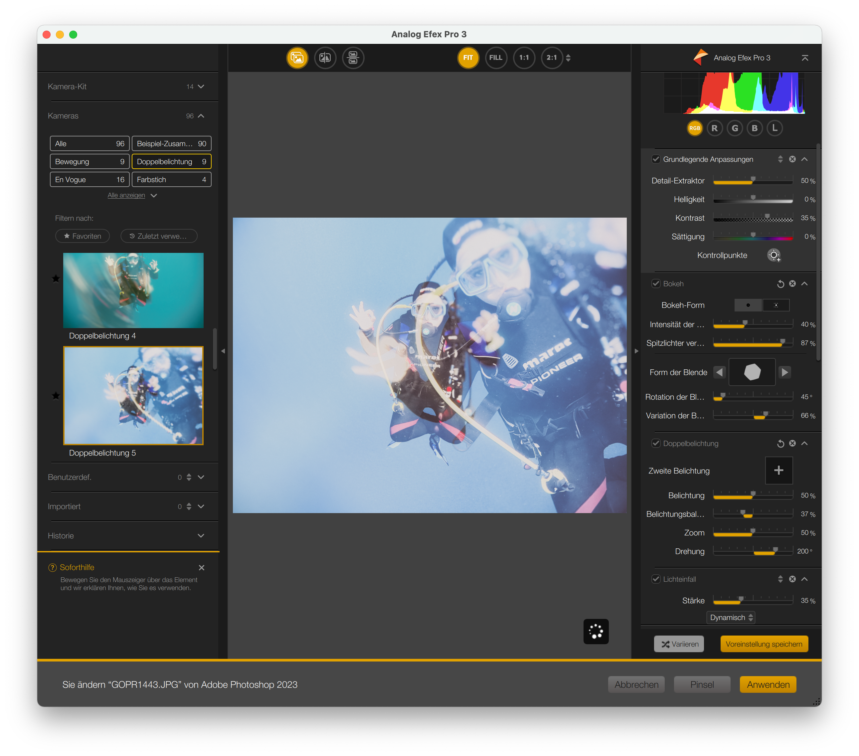Screen dimensions: 859x756
Task: Select the Bewegung category
Action: [x=89, y=162]
